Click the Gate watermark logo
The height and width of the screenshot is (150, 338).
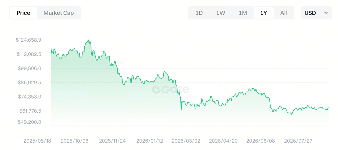pos(171,90)
